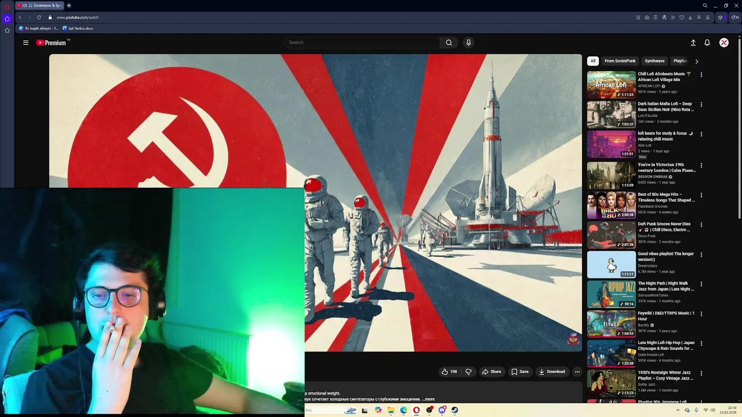
Task: Open Işık Yankısı.docx bookmark
Action: [x=78, y=28]
